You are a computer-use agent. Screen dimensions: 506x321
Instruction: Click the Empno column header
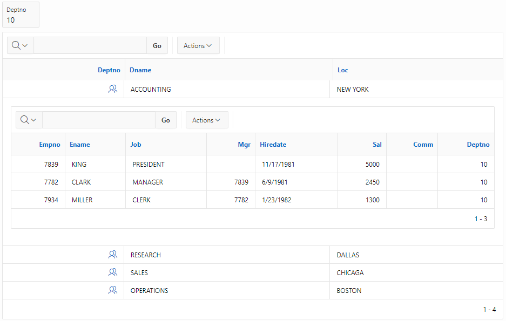pyautogui.click(x=49, y=144)
